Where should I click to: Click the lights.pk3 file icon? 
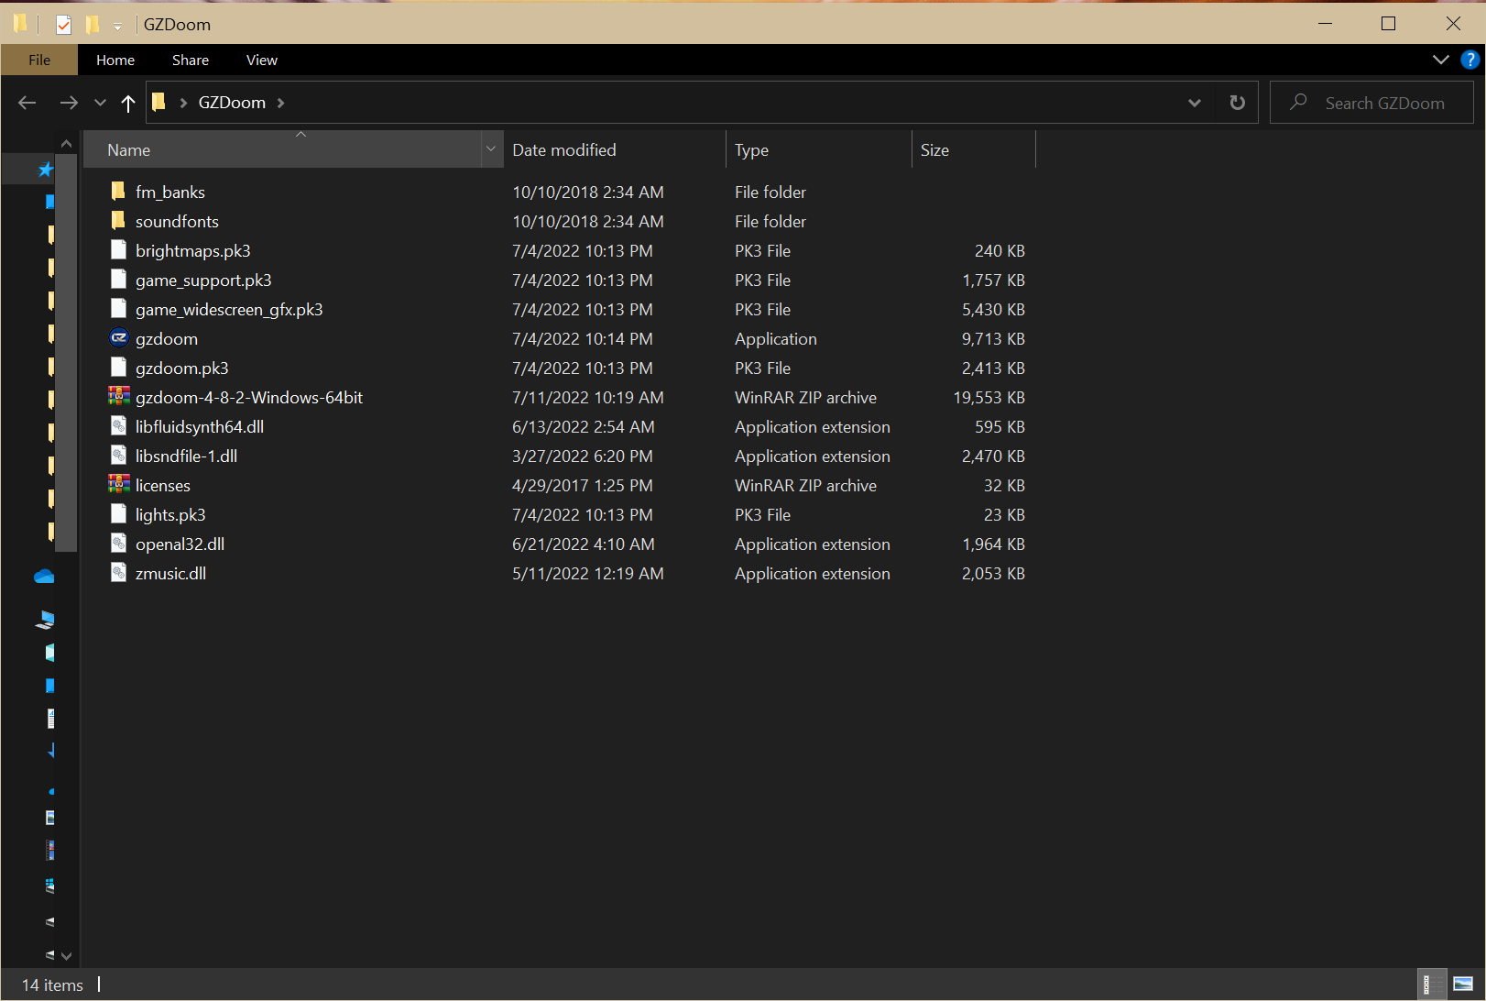(118, 514)
